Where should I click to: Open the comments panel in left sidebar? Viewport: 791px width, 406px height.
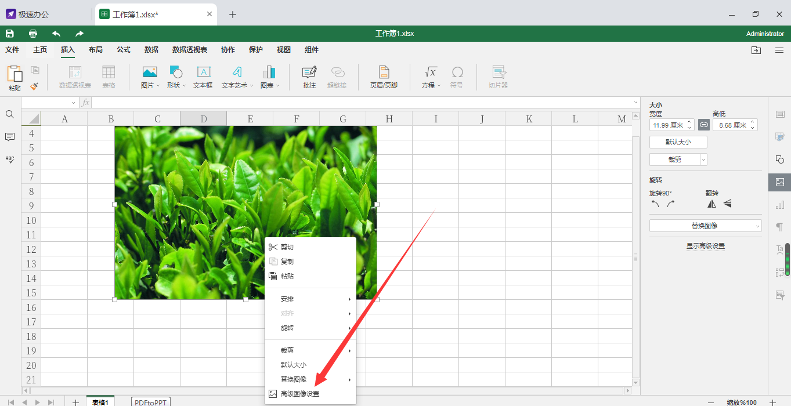click(x=10, y=137)
